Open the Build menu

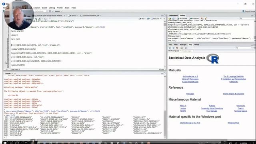point(44,8)
